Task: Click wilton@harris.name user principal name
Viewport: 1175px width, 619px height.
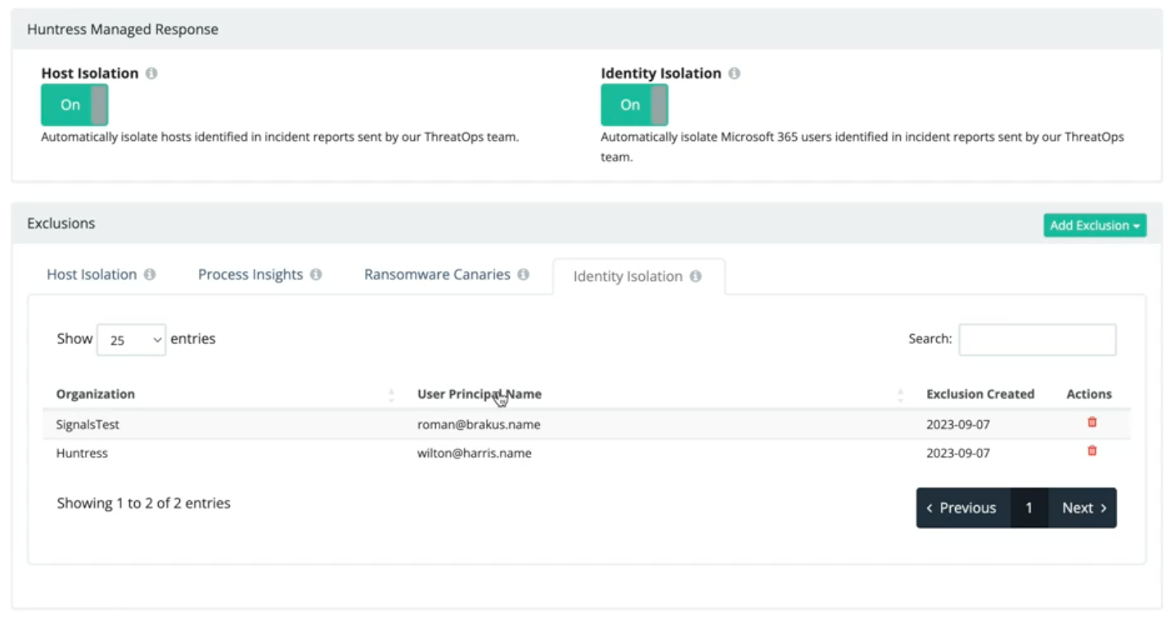Action: pyautogui.click(x=475, y=453)
